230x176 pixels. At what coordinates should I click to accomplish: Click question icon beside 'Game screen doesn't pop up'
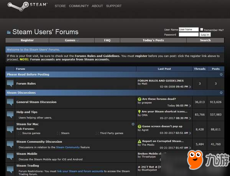[x=140, y=126]
